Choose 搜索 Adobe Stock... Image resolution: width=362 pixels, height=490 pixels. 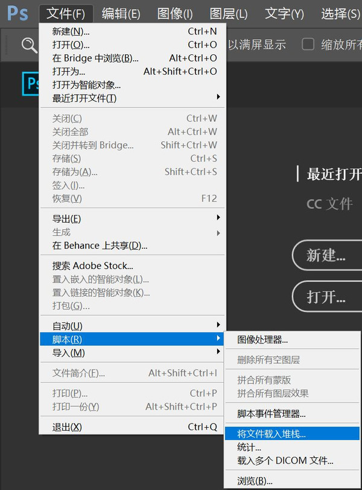pyautogui.click(x=132, y=266)
